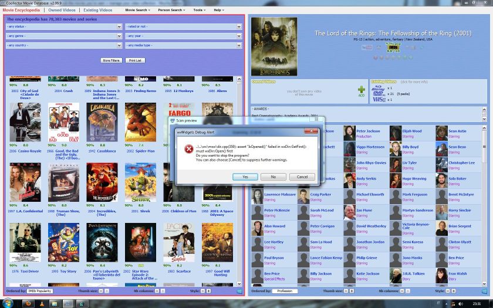
Task: Click the Lord of the Rings poster image
Action: 274,46
